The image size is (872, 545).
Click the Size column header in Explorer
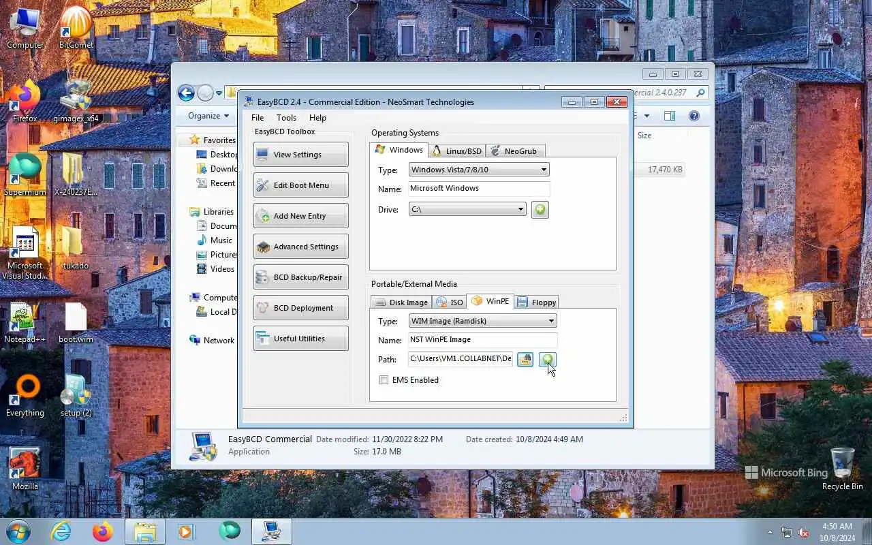pos(644,136)
